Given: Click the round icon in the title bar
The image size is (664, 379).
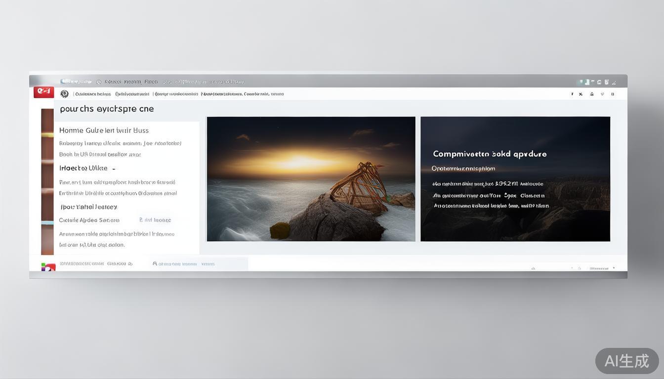Looking at the screenshot, I should click(99, 82).
